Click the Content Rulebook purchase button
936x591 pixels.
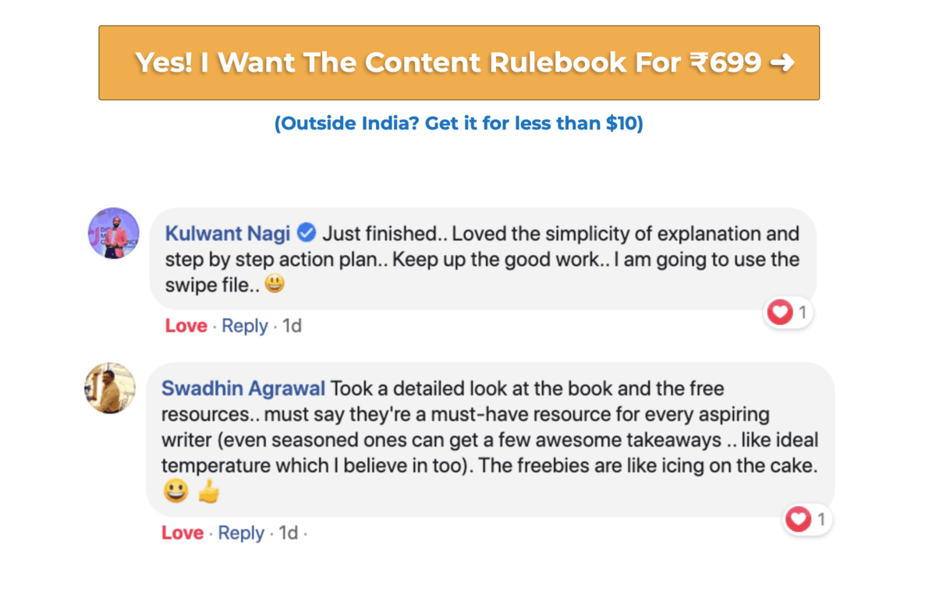(459, 61)
